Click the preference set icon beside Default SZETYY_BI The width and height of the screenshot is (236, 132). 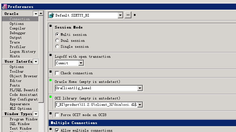pos(52,15)
